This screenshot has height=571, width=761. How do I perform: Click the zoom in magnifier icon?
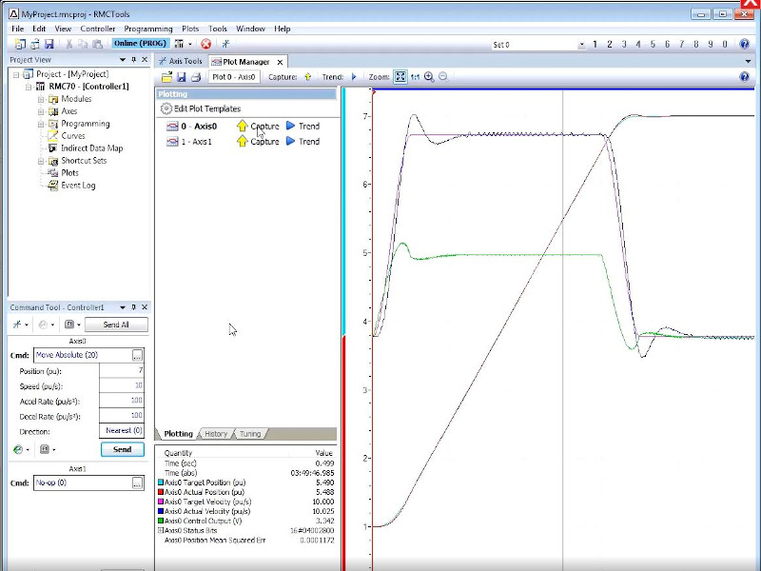click(428, 76)
